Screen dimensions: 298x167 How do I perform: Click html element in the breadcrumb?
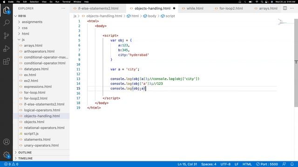133,16
